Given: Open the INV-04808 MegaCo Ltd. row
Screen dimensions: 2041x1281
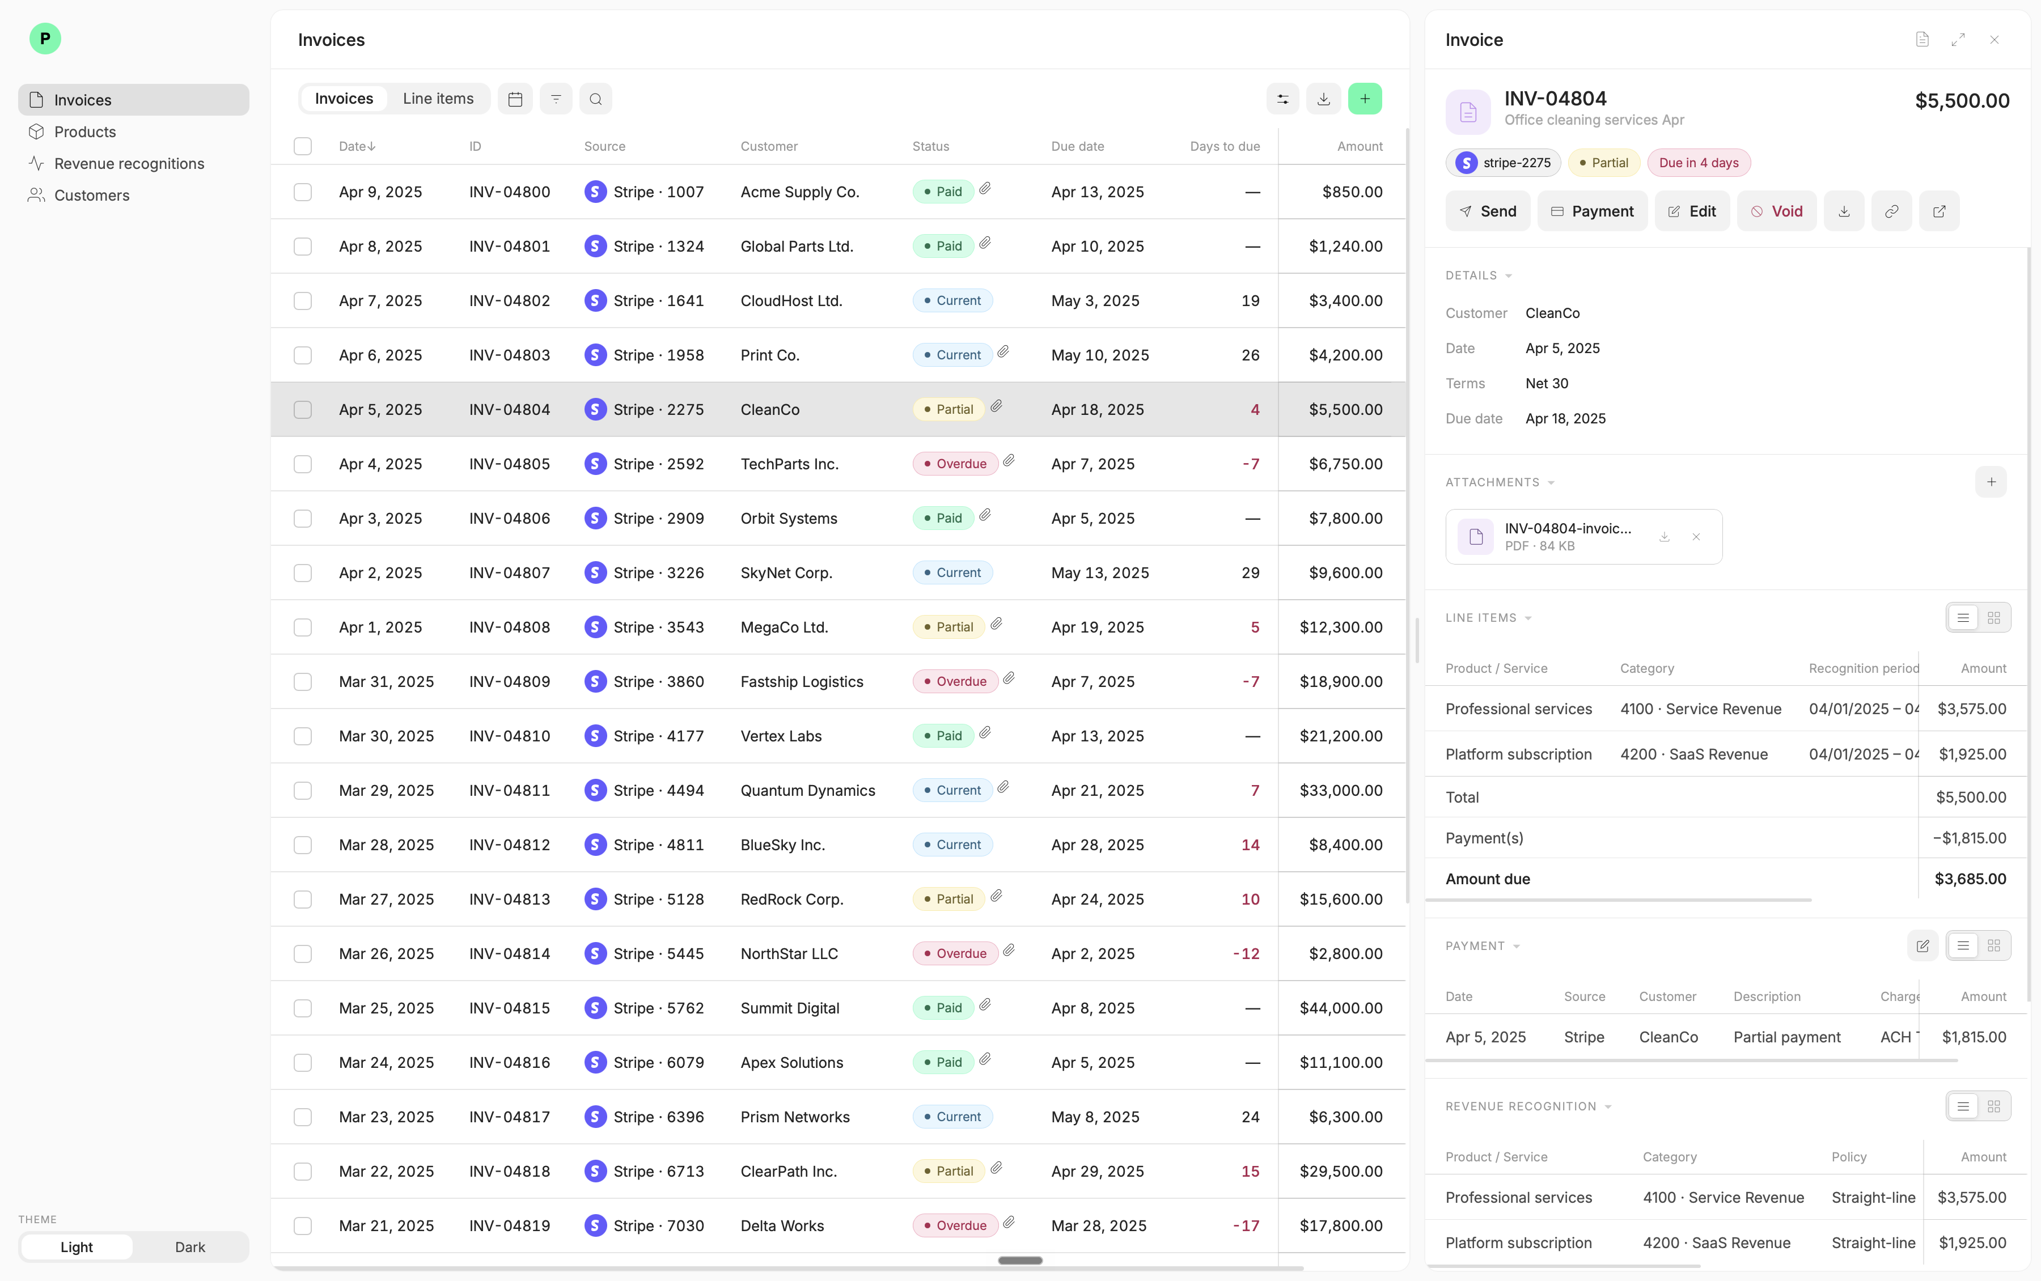Looking at the screenshot, I should (838, 627).
